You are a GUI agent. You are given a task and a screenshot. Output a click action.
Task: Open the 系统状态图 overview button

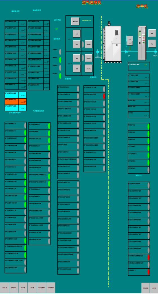point(146,288)
